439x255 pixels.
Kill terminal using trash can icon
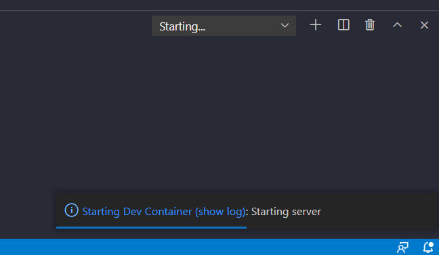tap(370, 25)
